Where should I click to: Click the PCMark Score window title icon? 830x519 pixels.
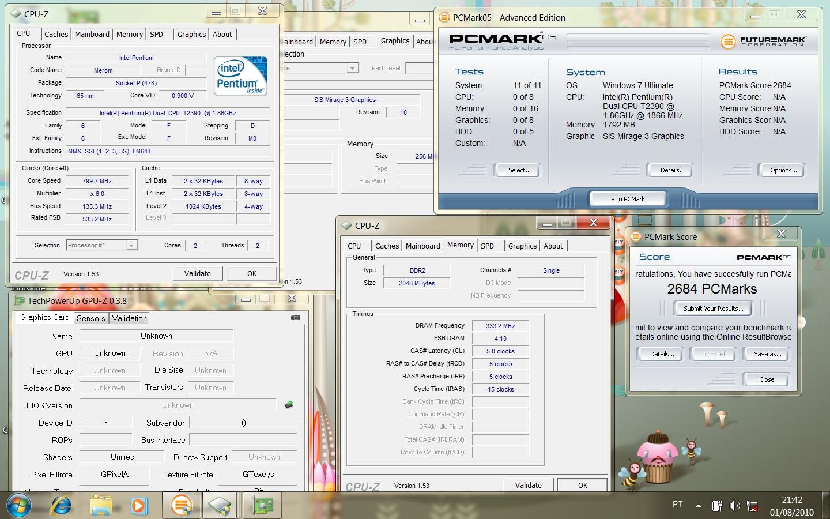pyautogui.click(x=636, y=236)
